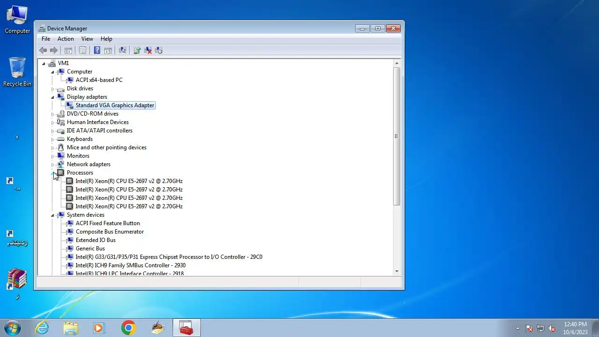Open the Action menu
Image resolution: width=599 pixels, height=337 pixels.
pyautogui.click(x=66, y=39)
